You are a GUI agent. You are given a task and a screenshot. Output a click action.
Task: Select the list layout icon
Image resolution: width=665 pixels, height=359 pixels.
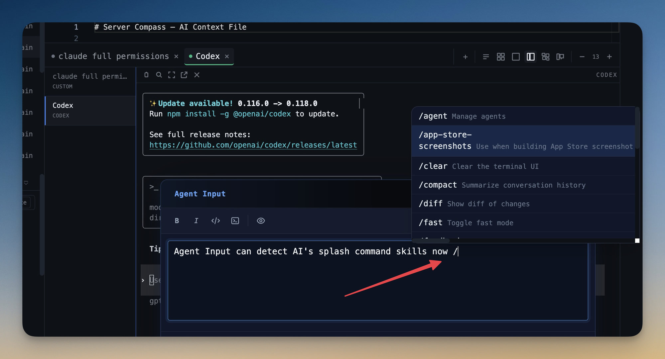tap(486, 57)
